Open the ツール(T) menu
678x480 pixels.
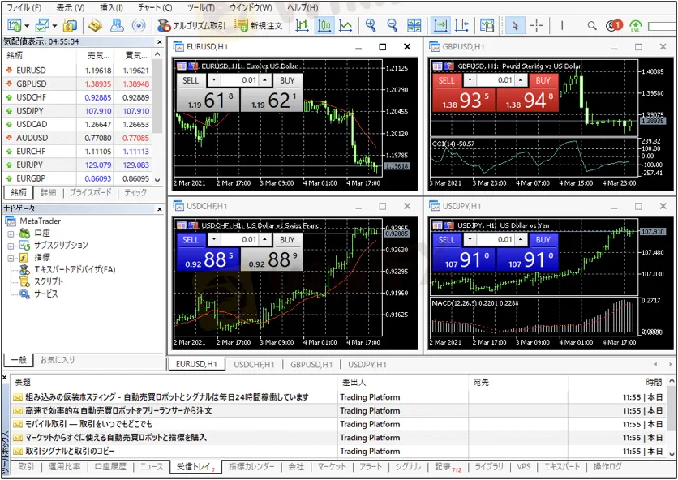tap(200, 7)
